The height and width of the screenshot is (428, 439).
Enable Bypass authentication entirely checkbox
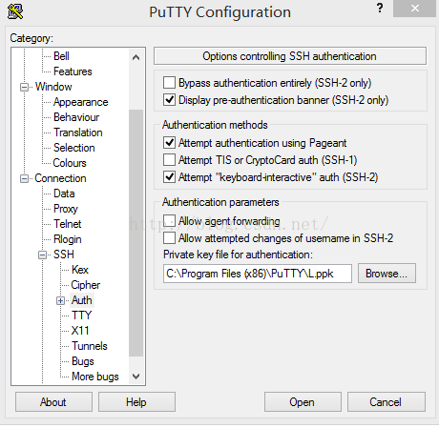pyautogui.click(x=169, y=83)
